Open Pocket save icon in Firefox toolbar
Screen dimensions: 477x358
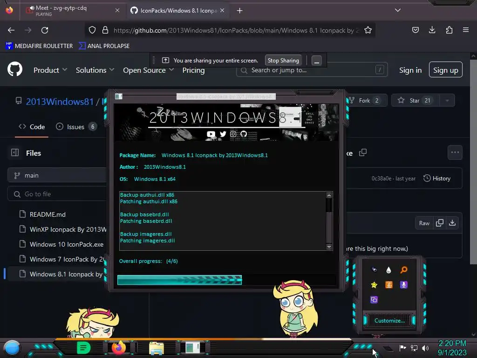pyautogui.click(x=415, y=30)
